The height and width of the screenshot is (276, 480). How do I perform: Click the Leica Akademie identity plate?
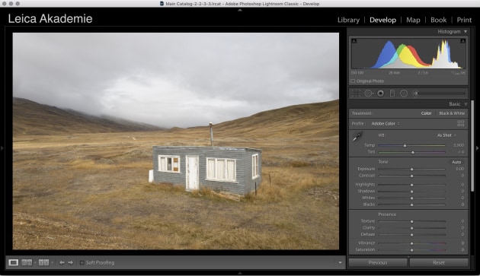tap(50, 19)
